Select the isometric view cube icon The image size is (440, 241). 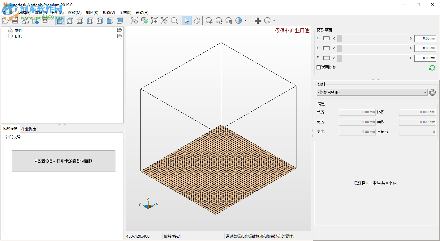60,21
